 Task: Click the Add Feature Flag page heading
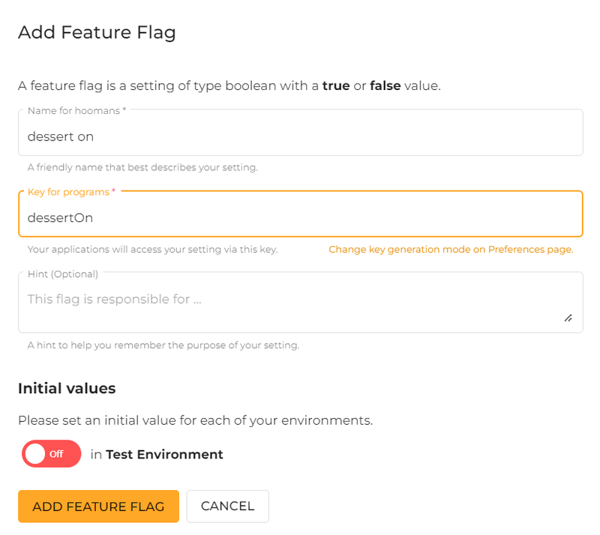tap(97, 32)
